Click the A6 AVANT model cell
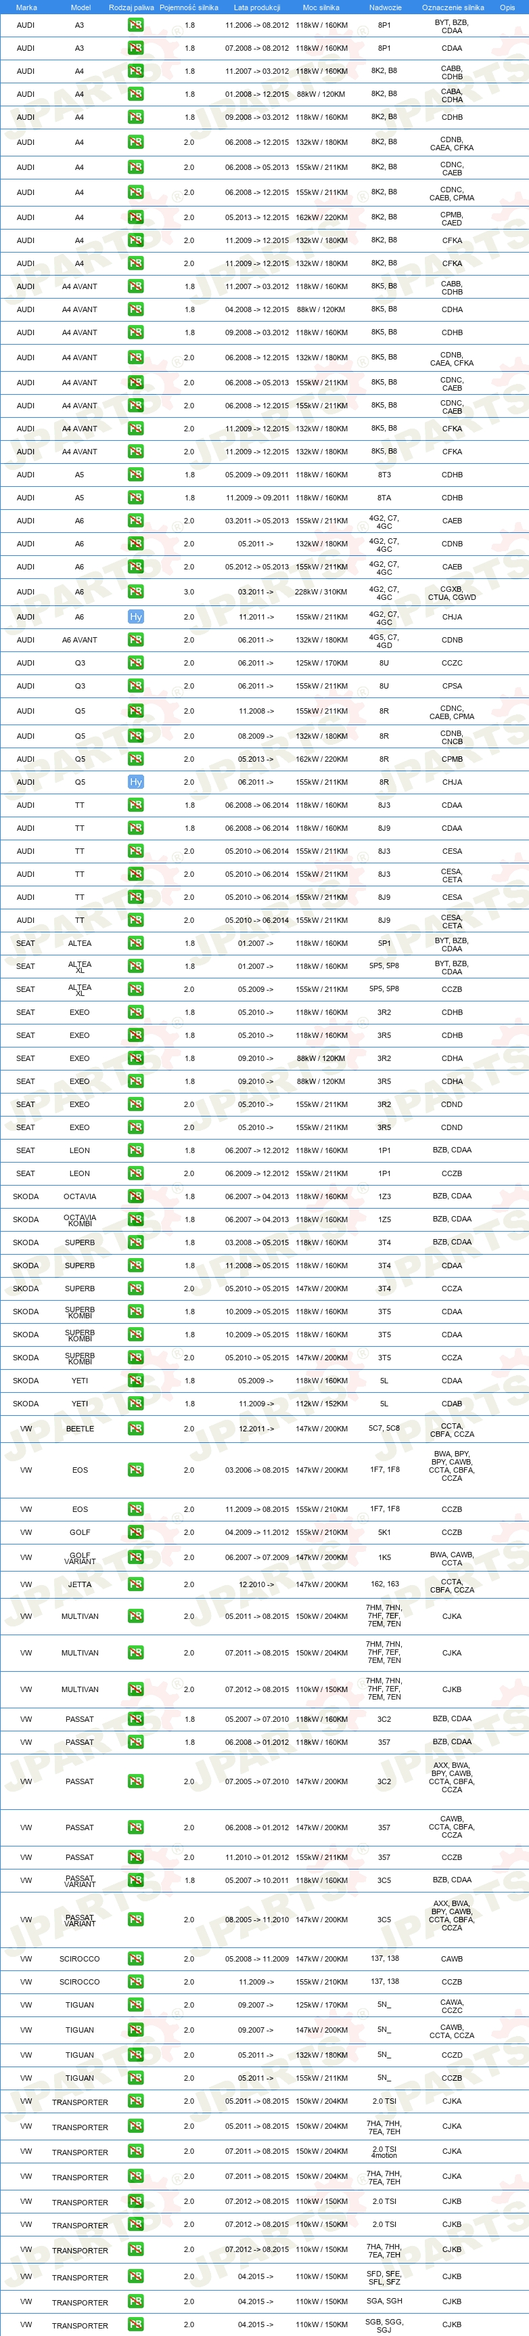529x2336 pixels. [x=80, y=641]
